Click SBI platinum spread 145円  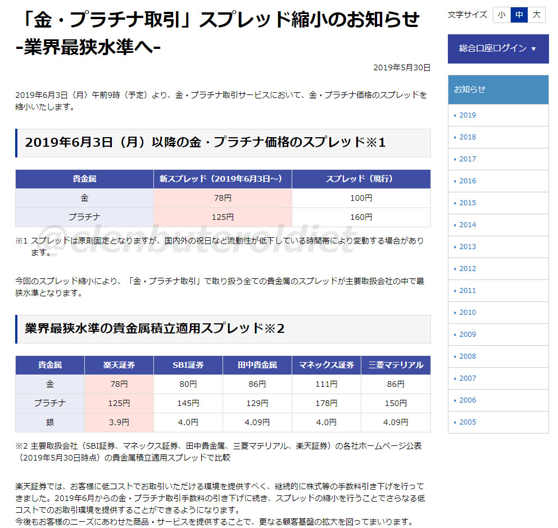click(x=188, y=403)
